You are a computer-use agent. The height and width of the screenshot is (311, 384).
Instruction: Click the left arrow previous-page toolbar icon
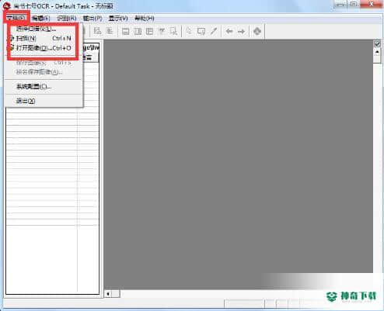click(229, 31)
